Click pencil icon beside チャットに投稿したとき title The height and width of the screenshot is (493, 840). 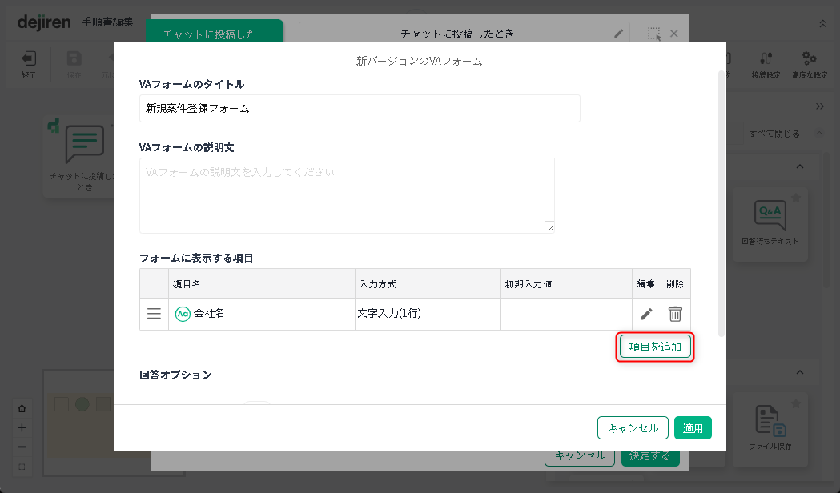[x=618, y=34]
